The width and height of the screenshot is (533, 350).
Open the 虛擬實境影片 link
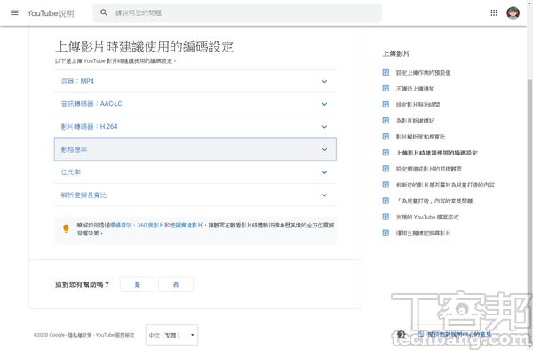click(186, 225)
